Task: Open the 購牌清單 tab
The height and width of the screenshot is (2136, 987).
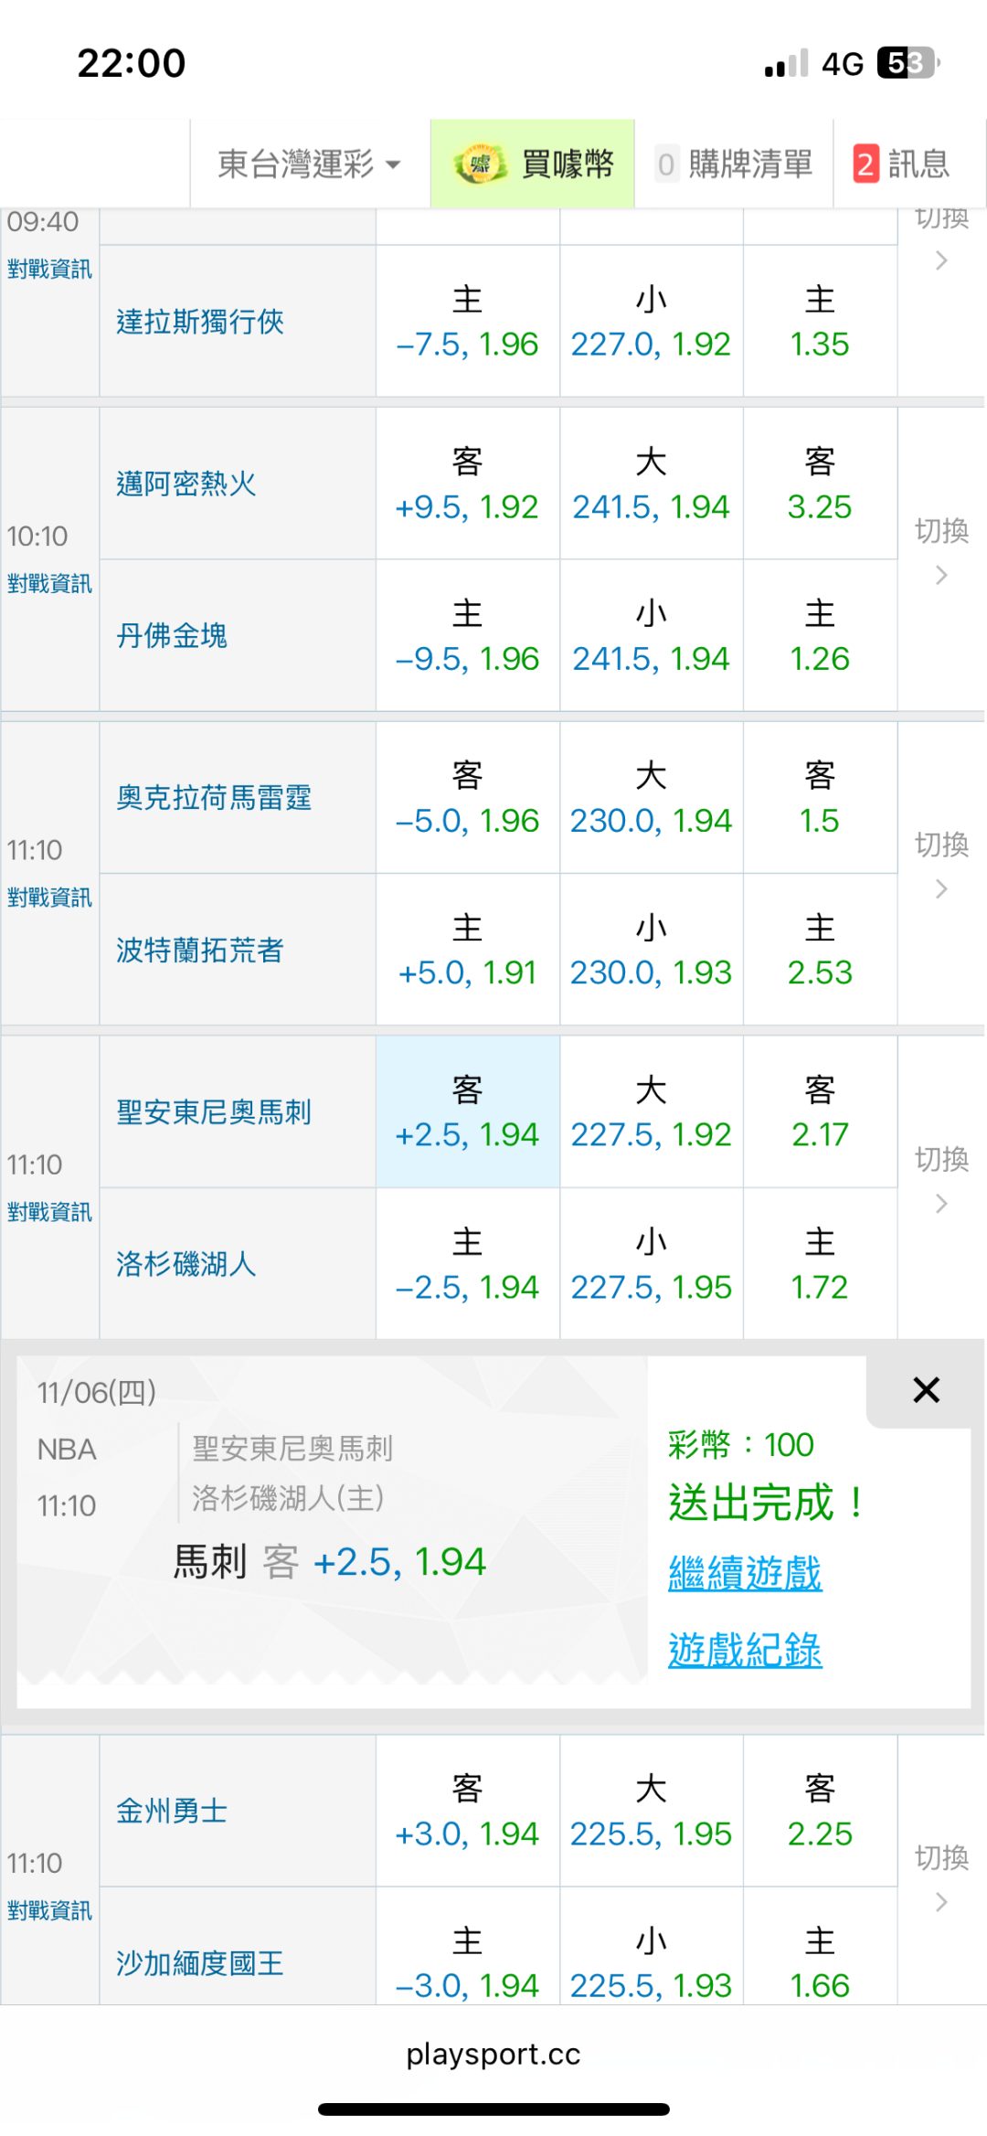Action: point(735,165)
